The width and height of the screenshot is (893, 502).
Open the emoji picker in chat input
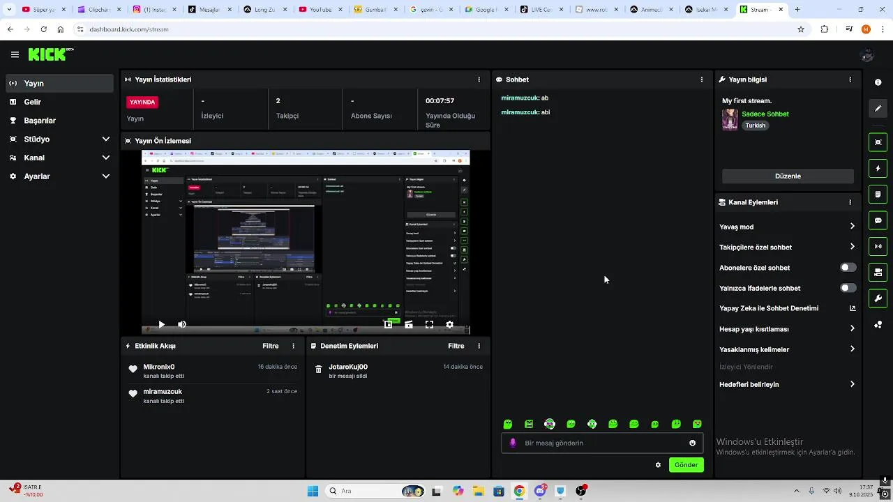[692, 443]
